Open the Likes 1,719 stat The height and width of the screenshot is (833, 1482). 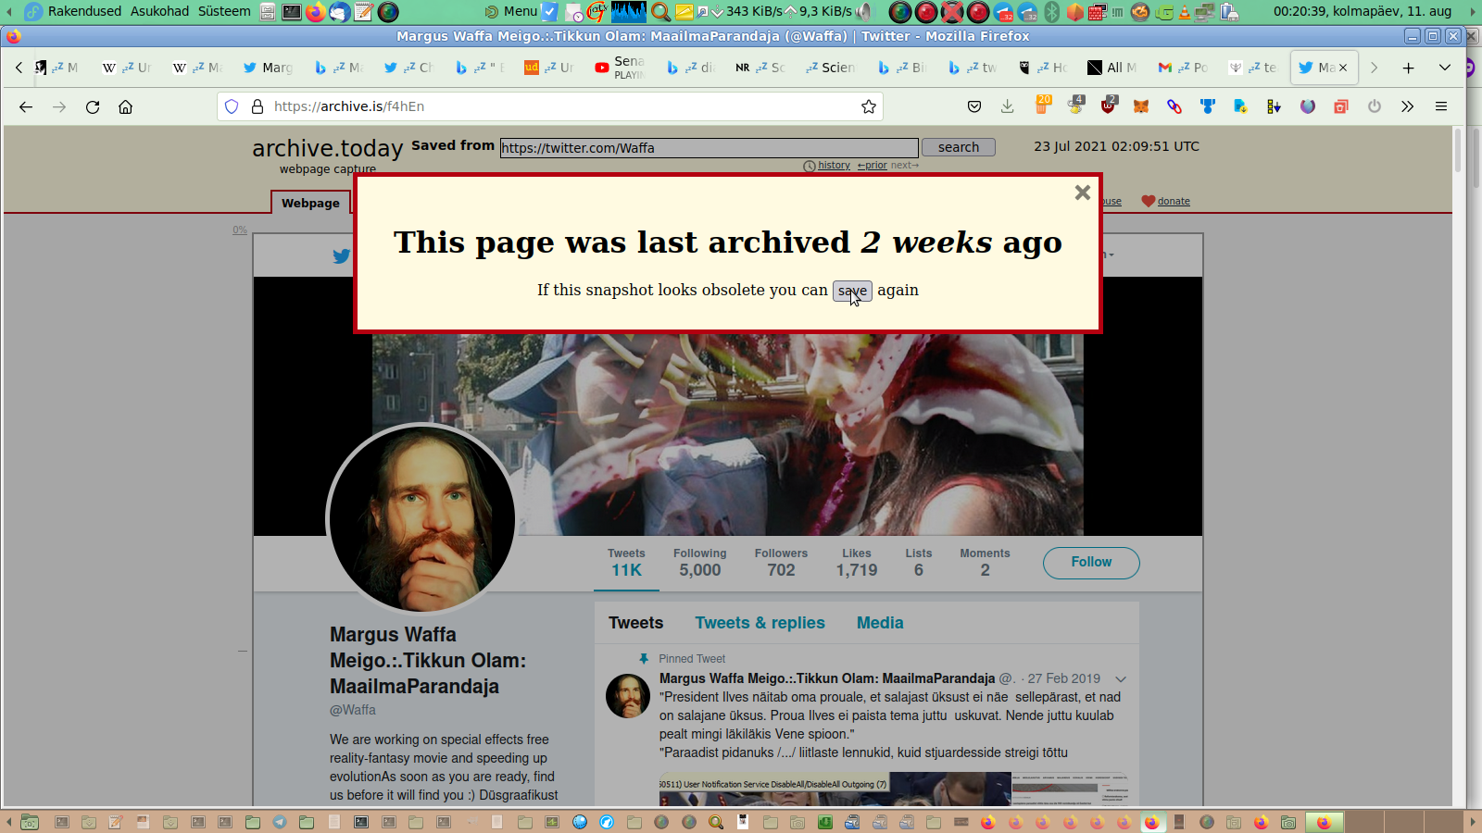[x=857, y=563]
